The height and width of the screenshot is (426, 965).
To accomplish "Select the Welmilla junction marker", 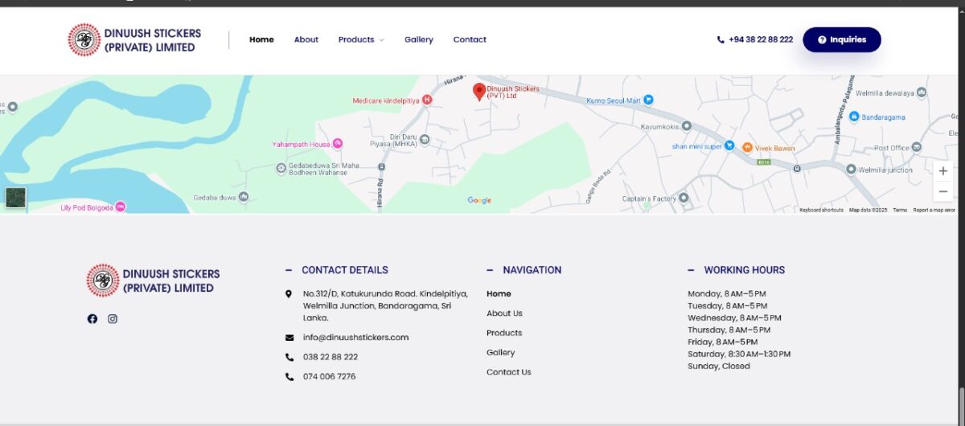I will click(851, 170).
